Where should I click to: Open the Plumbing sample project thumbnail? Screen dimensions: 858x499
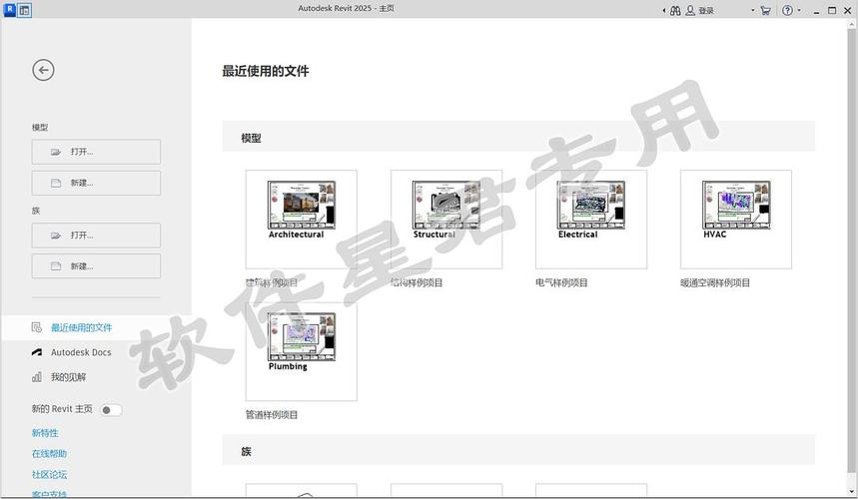point(301,350)
